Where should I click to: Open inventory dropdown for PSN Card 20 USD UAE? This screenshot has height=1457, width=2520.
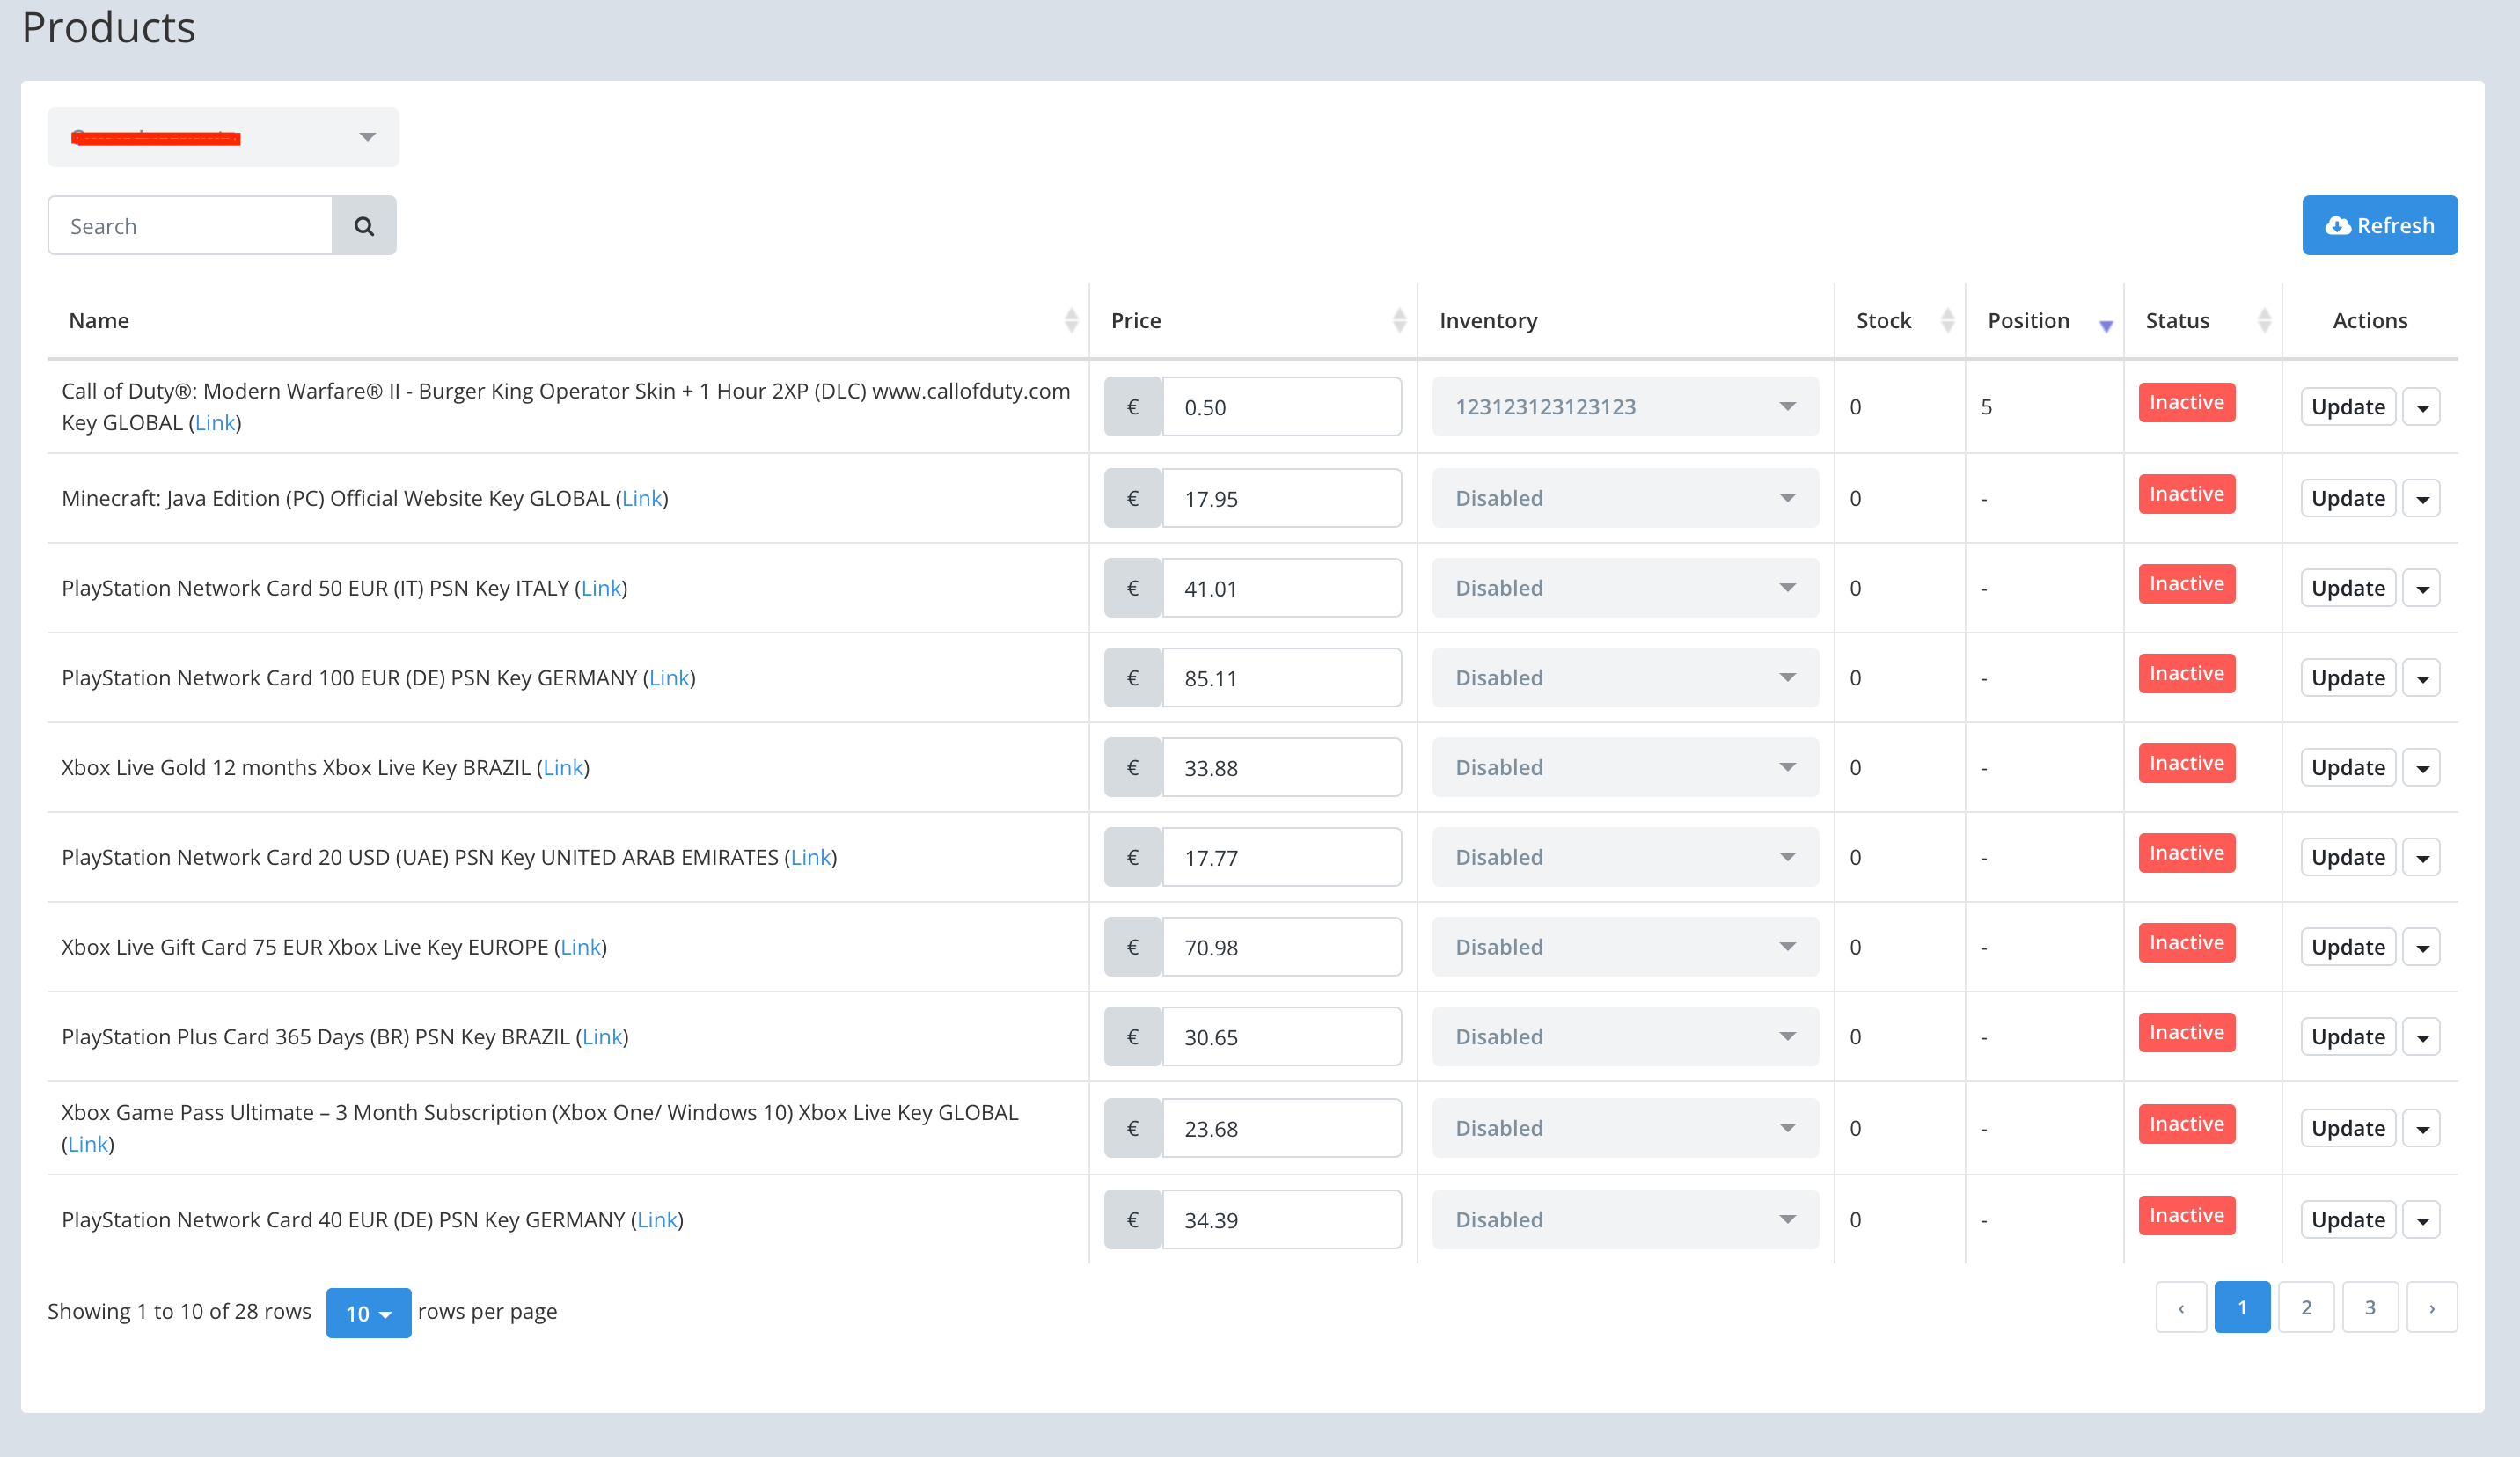coord(1625,857)
